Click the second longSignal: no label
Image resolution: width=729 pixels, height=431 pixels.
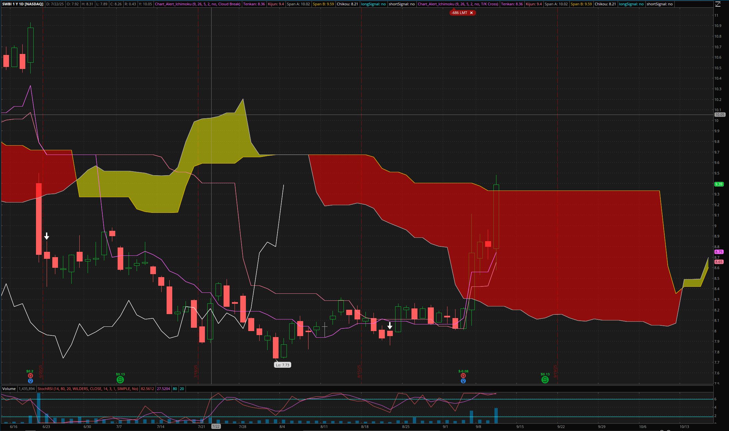pyautogui.click(x=631, y=4)
